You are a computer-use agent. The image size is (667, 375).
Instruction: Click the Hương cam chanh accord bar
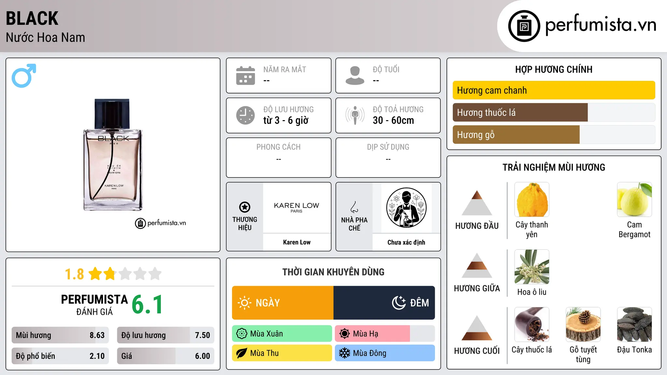[x=554, y=90]
